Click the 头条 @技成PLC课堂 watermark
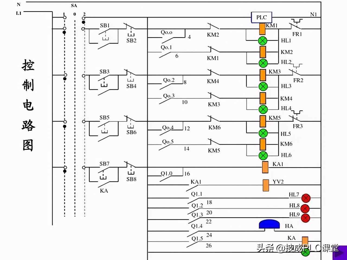 point(298,248)
